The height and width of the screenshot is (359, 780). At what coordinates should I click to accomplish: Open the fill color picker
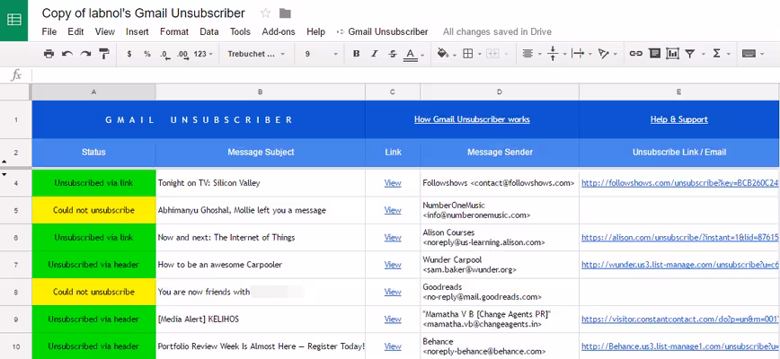coord(445,54)
